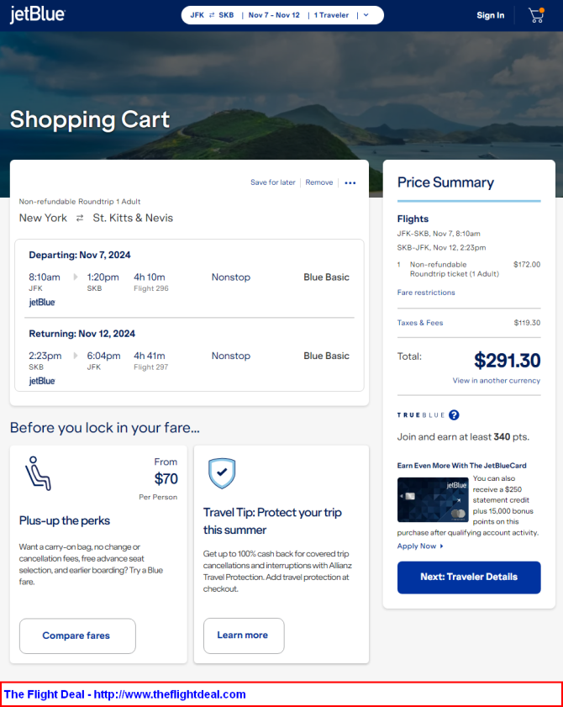Click Blue Basic fare on returning flight

[326, 356]
